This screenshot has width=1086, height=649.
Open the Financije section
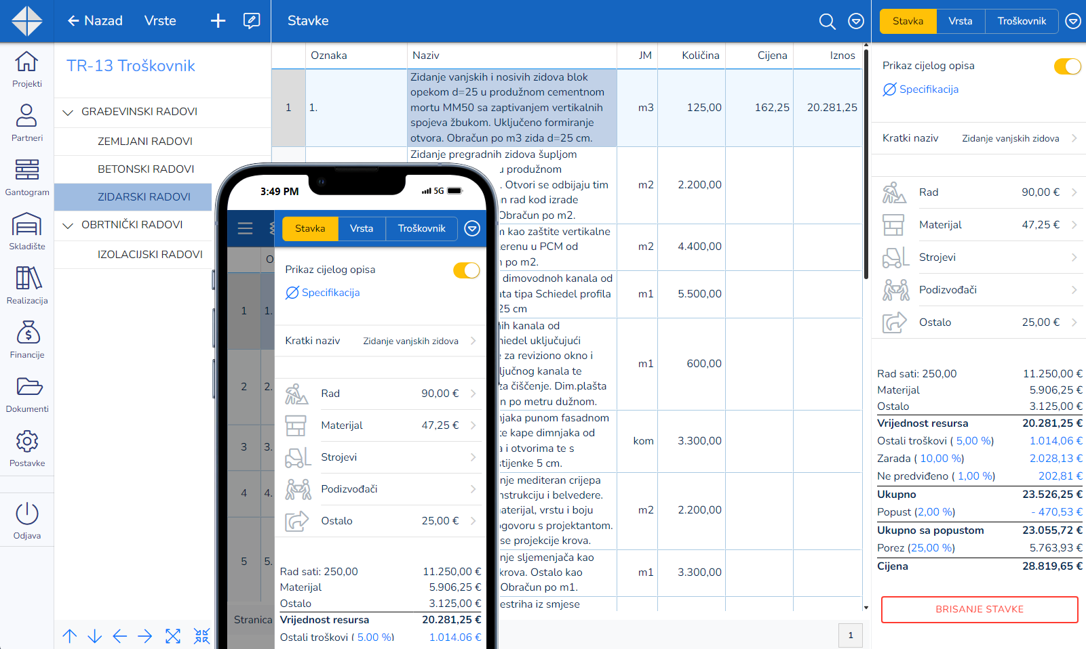(x=27, y=339)
